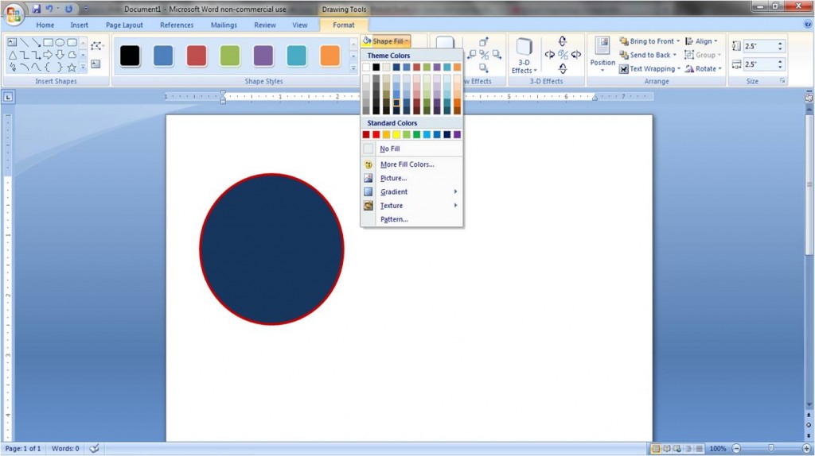The image size is (815, 456).
Task: Open the Align dropdown
Action: 701,41
